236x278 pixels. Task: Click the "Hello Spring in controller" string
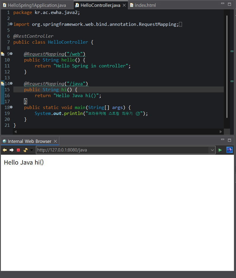(91, 66)
